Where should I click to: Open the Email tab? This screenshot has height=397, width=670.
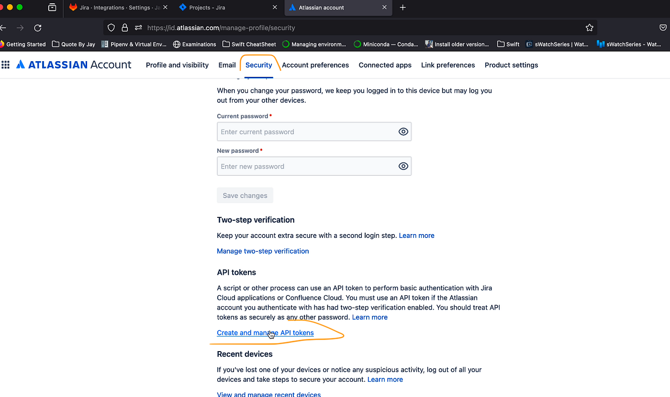227,65
